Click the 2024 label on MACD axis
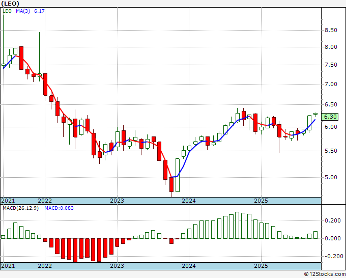 click(189, 266)
